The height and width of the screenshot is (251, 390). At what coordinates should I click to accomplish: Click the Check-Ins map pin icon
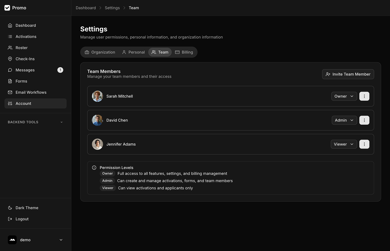[10, 59]
